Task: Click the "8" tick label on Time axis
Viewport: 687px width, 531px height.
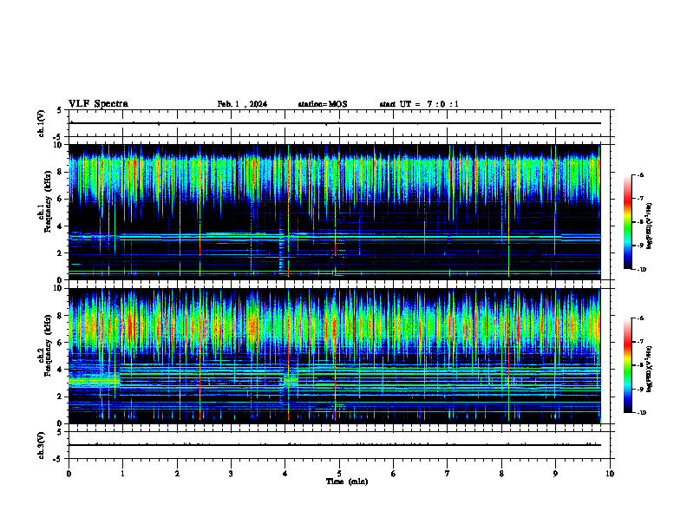Action: [x=501, y=474]
